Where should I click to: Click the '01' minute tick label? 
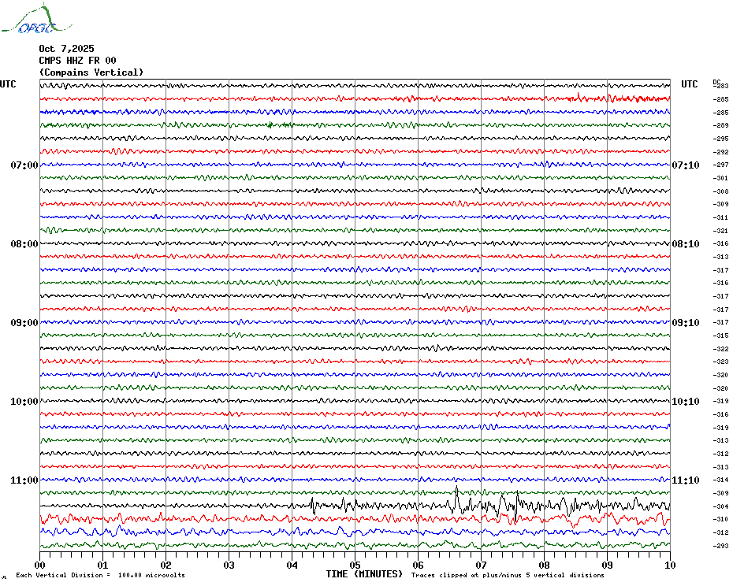pyautogui.click(x=102, y=565)
